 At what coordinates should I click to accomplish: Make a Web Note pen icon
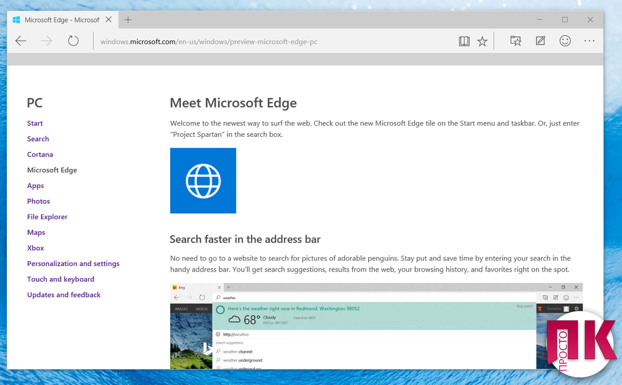[540, 41]
